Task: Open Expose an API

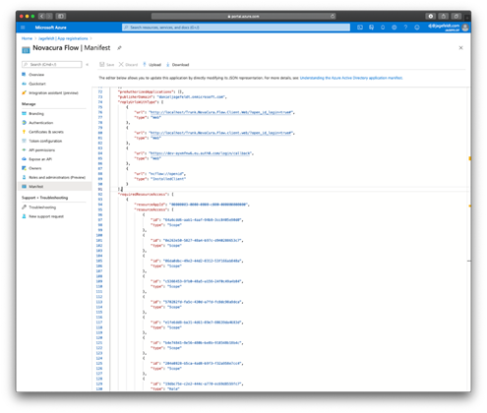Action: click(x=40, y=159)
